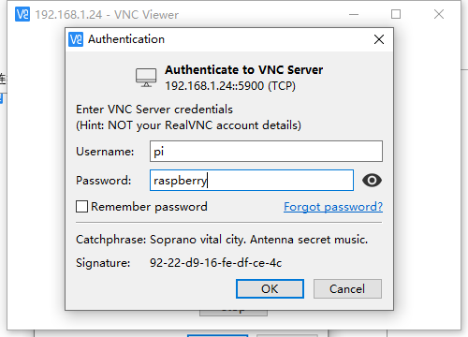Click the VNC Viewer logo in the main window title
Image resolution: width=468 pixels, height=337 pixels.
coord(22,14)
